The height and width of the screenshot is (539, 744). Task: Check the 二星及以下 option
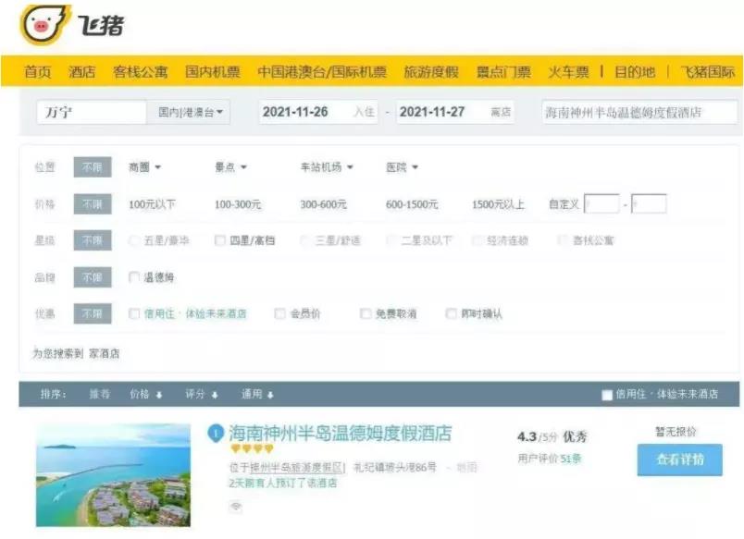(x=391, y=240)
